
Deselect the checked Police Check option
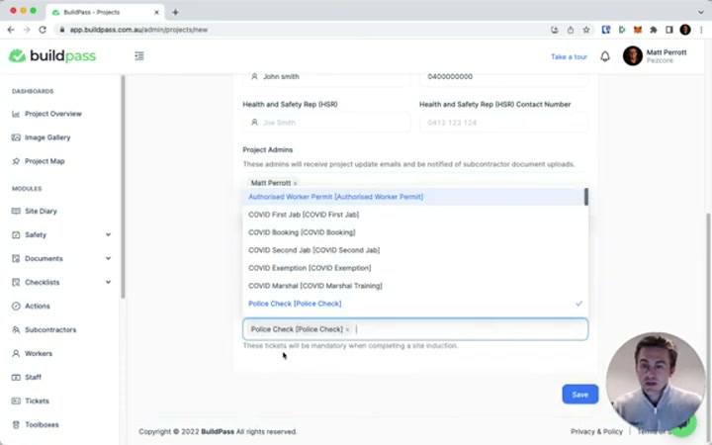[415, 304]
